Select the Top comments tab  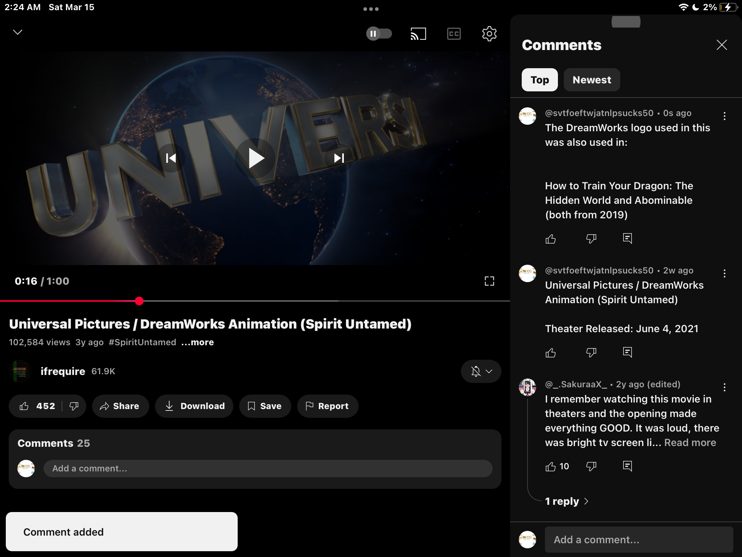(x=539, y=80)
